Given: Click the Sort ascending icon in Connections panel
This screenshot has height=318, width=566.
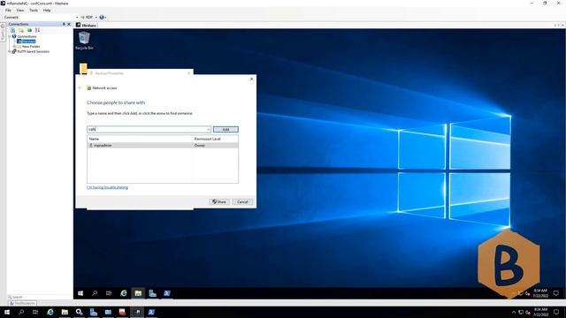Looking at the screenshot, I should coord(37,30).
